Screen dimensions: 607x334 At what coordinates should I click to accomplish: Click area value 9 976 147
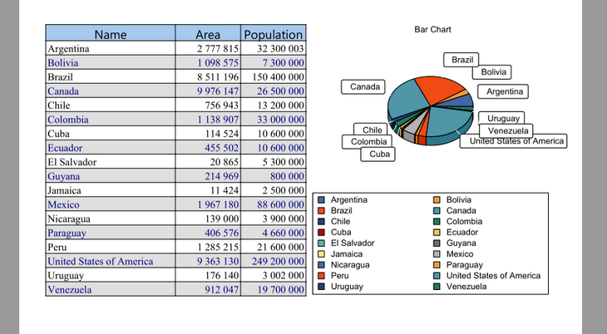point(218,91)
